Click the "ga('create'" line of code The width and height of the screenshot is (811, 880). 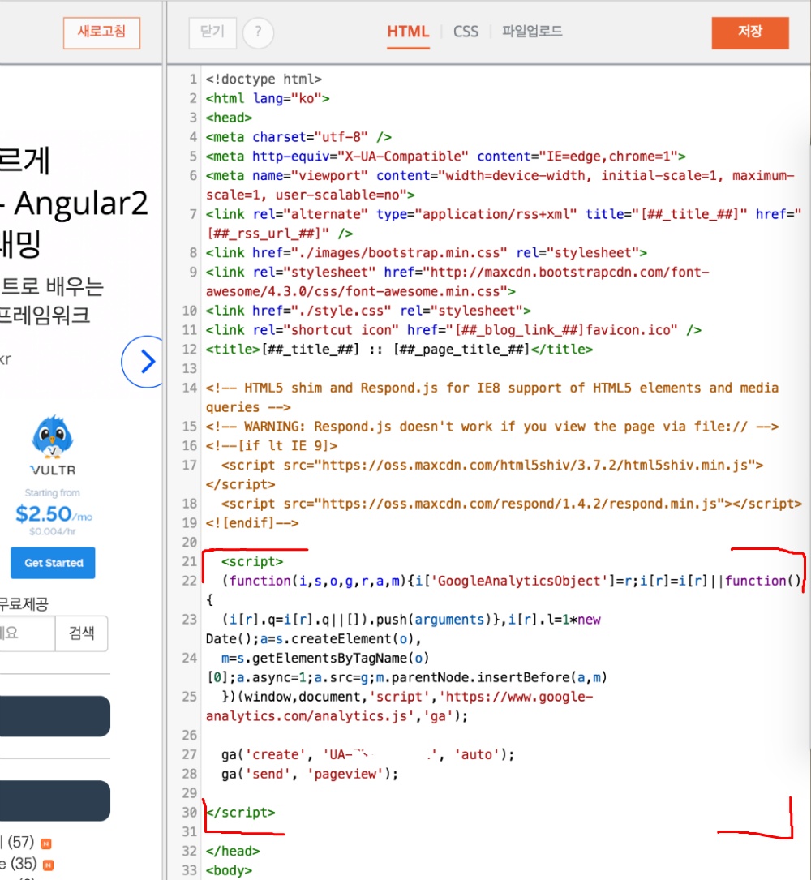pyautogui.click(x=367, y=755)
